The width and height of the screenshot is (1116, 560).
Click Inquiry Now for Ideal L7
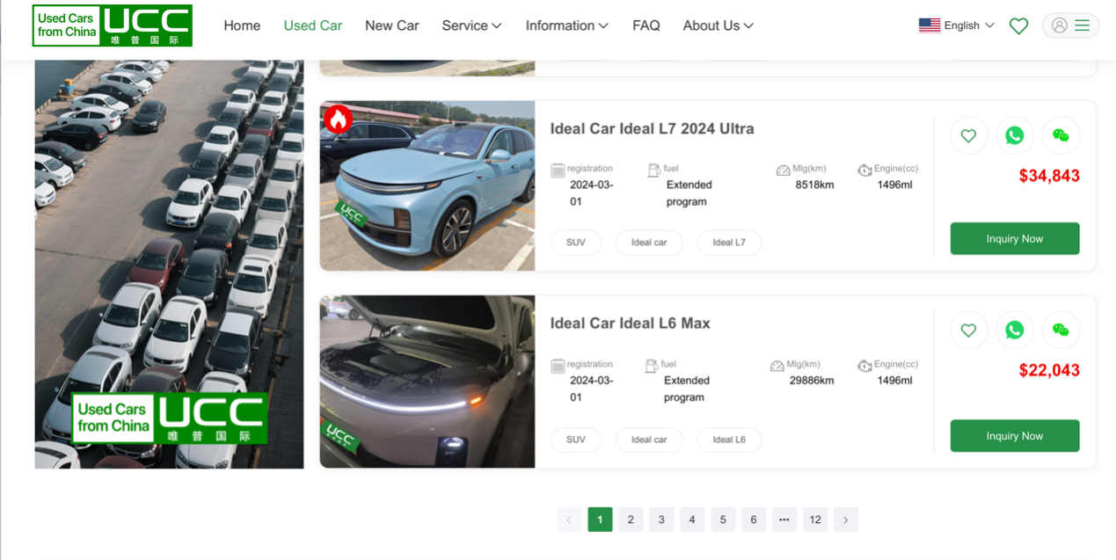point(1014,238)
